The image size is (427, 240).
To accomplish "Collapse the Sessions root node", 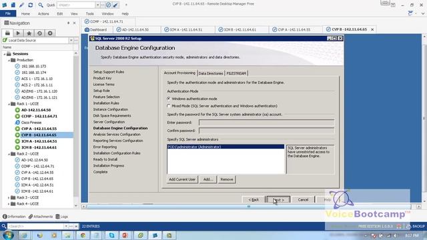I will (x=5, y=54).
